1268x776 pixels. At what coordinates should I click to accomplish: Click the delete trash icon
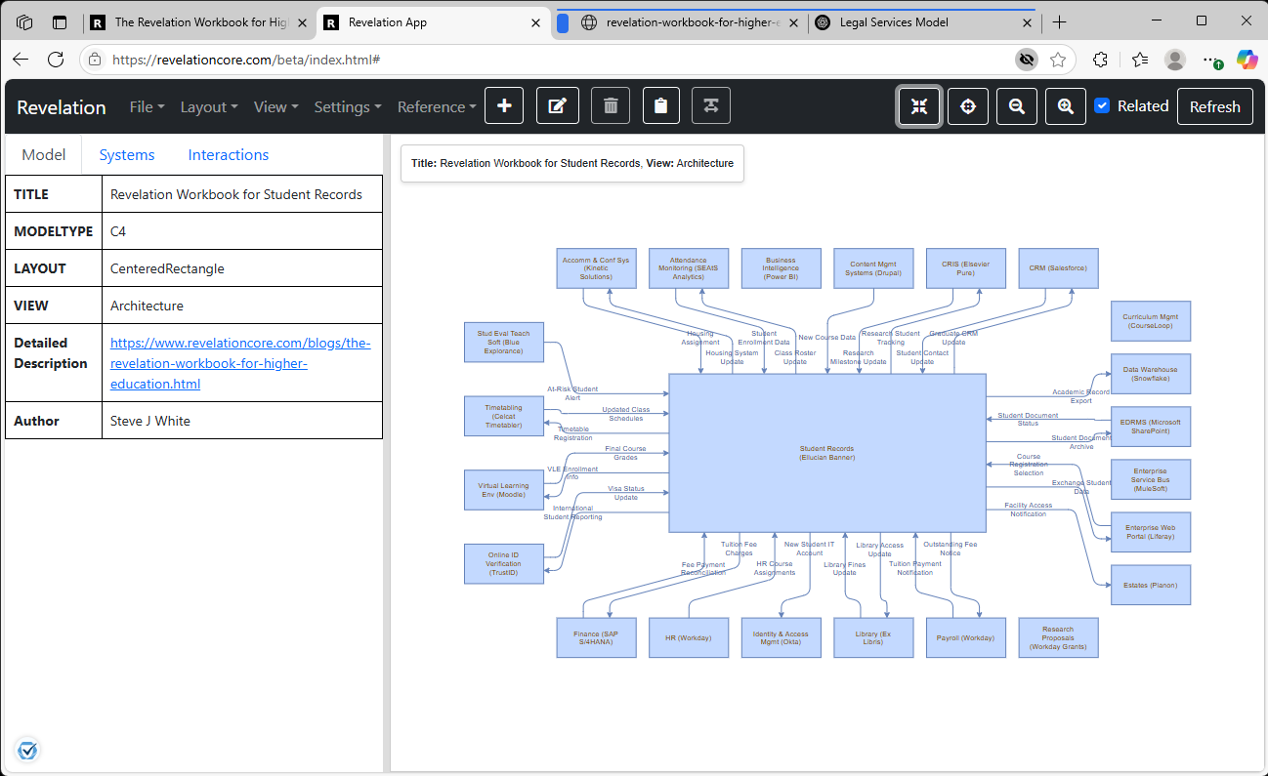(610, 105)
